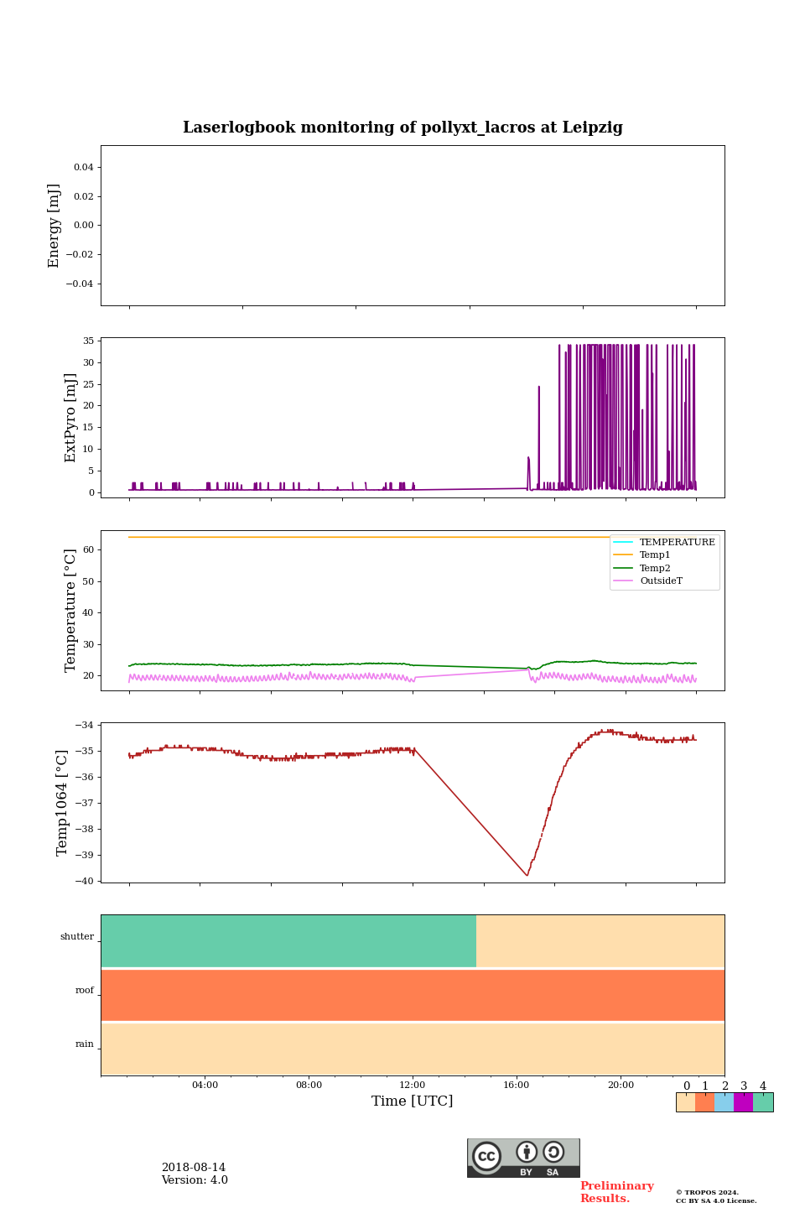Click the −0.04 tick on Energy axis
This screenshot has width=805, height=1208.
point(80,284)
